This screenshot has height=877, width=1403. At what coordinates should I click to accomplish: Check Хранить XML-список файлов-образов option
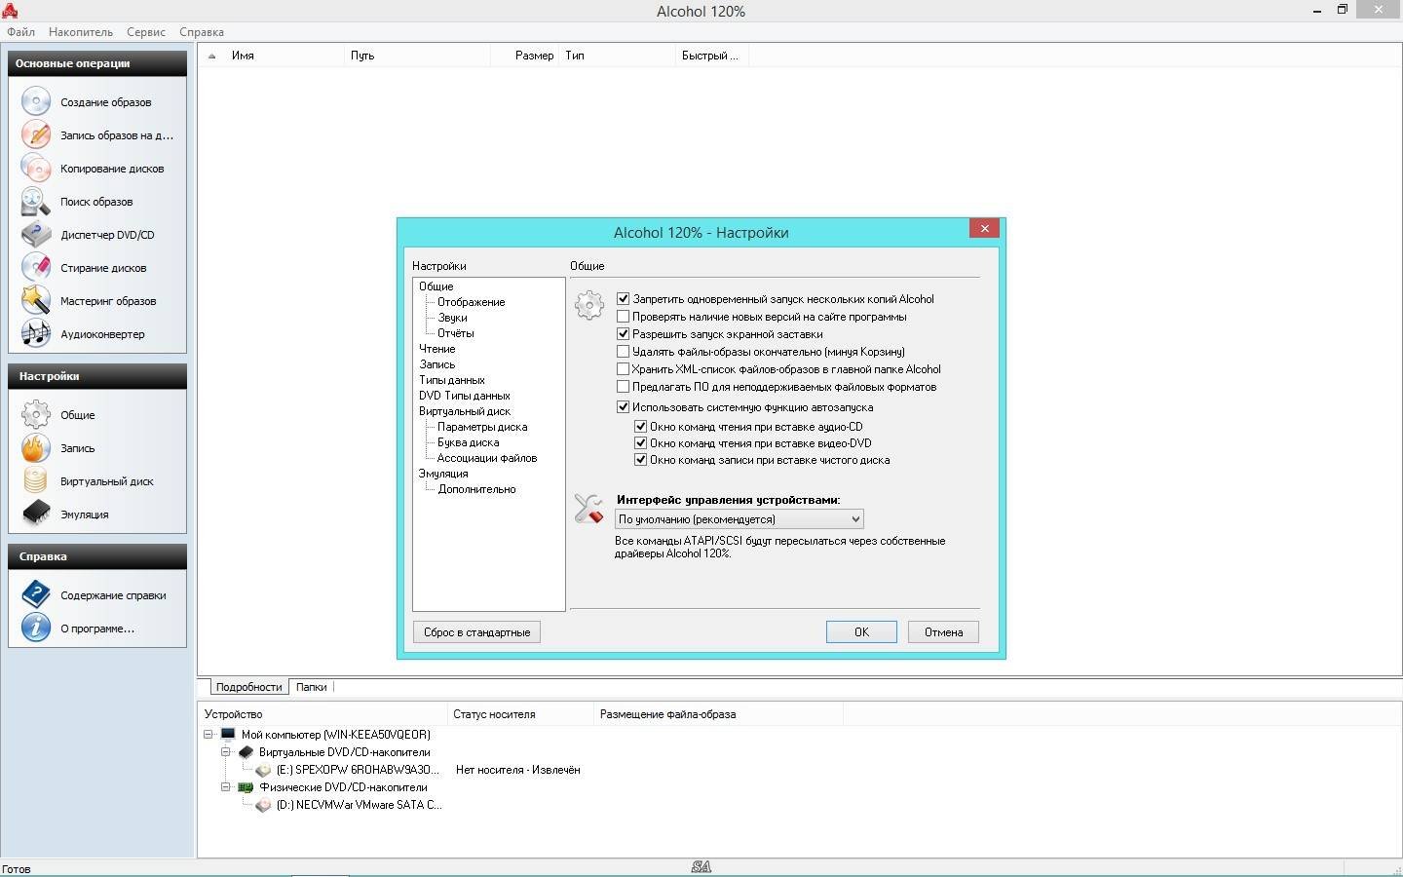pyautogui.click(x=624, y=369)
